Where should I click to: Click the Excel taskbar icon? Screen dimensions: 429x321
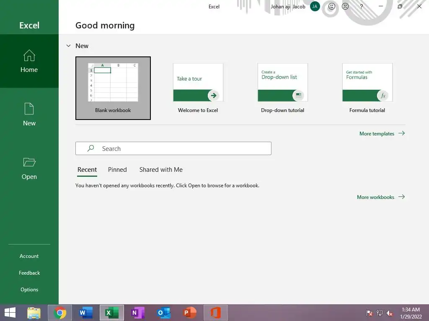click(x=112, y=313)
